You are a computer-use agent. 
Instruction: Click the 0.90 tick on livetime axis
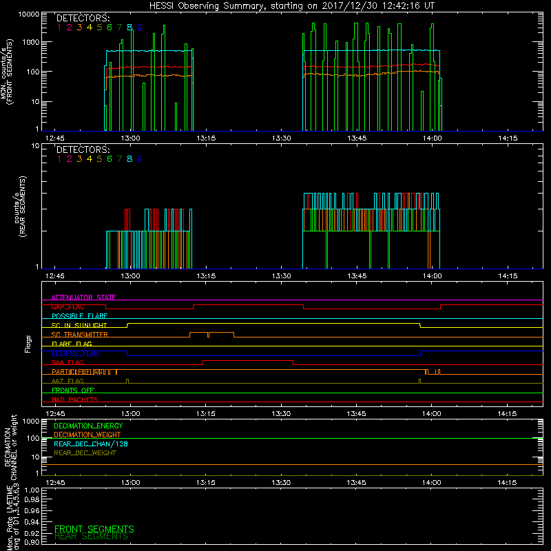coord(32,542)
